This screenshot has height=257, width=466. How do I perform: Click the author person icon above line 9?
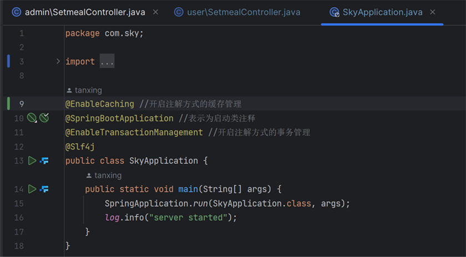[69, 90]
